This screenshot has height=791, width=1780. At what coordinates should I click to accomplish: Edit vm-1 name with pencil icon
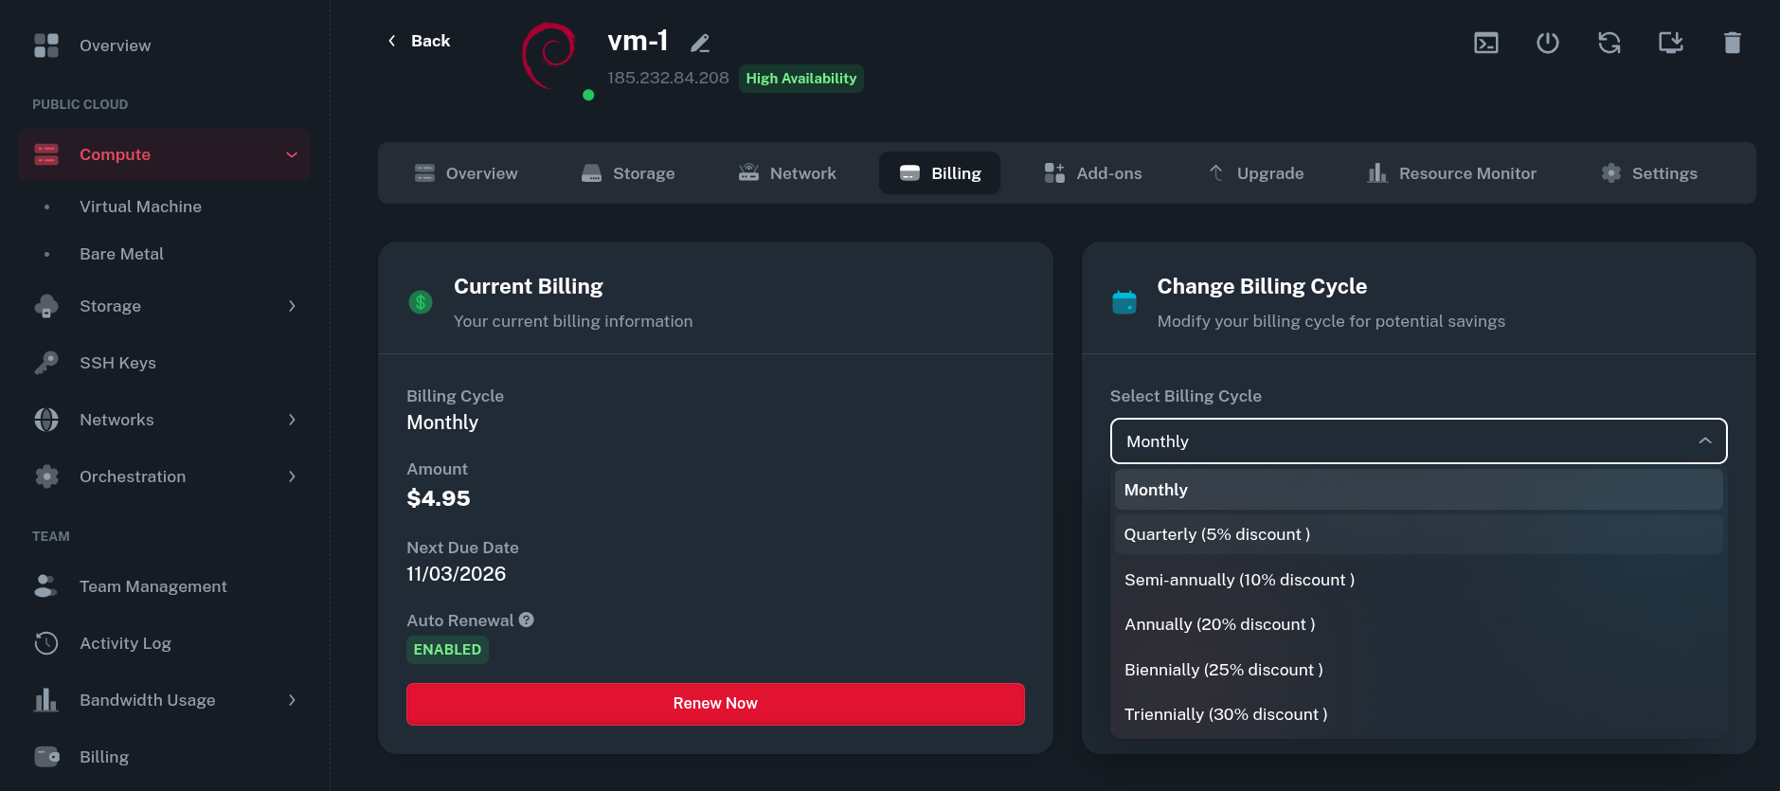tap(700, 44)
